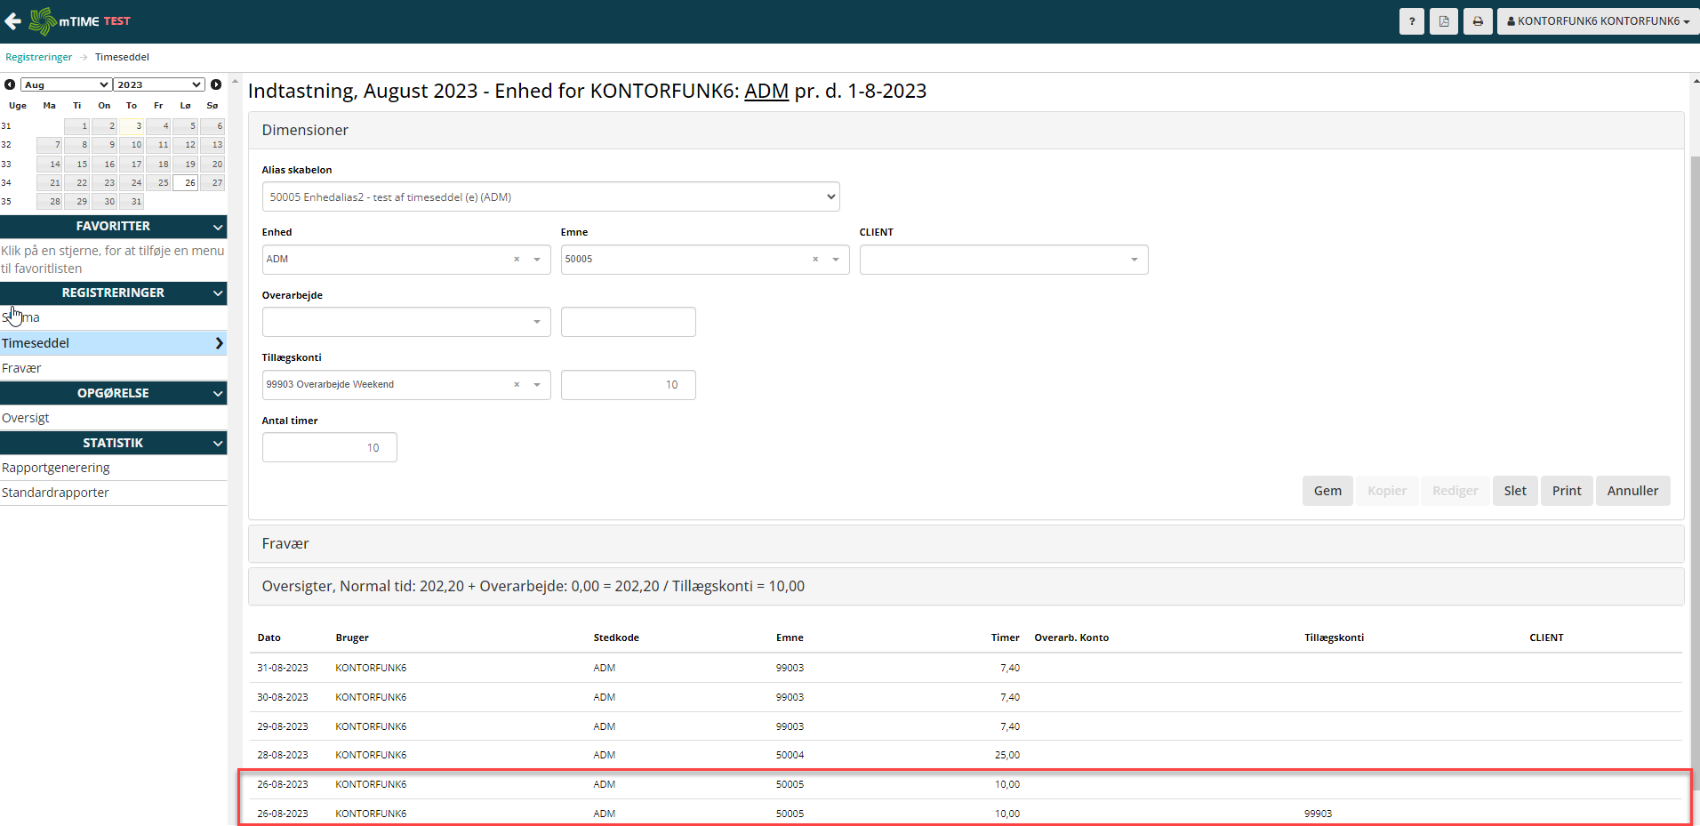Image resolution: width=1700 pixels, height=826 pixels.
Task: Go to next month in calendar
Action: click(216, 84)
